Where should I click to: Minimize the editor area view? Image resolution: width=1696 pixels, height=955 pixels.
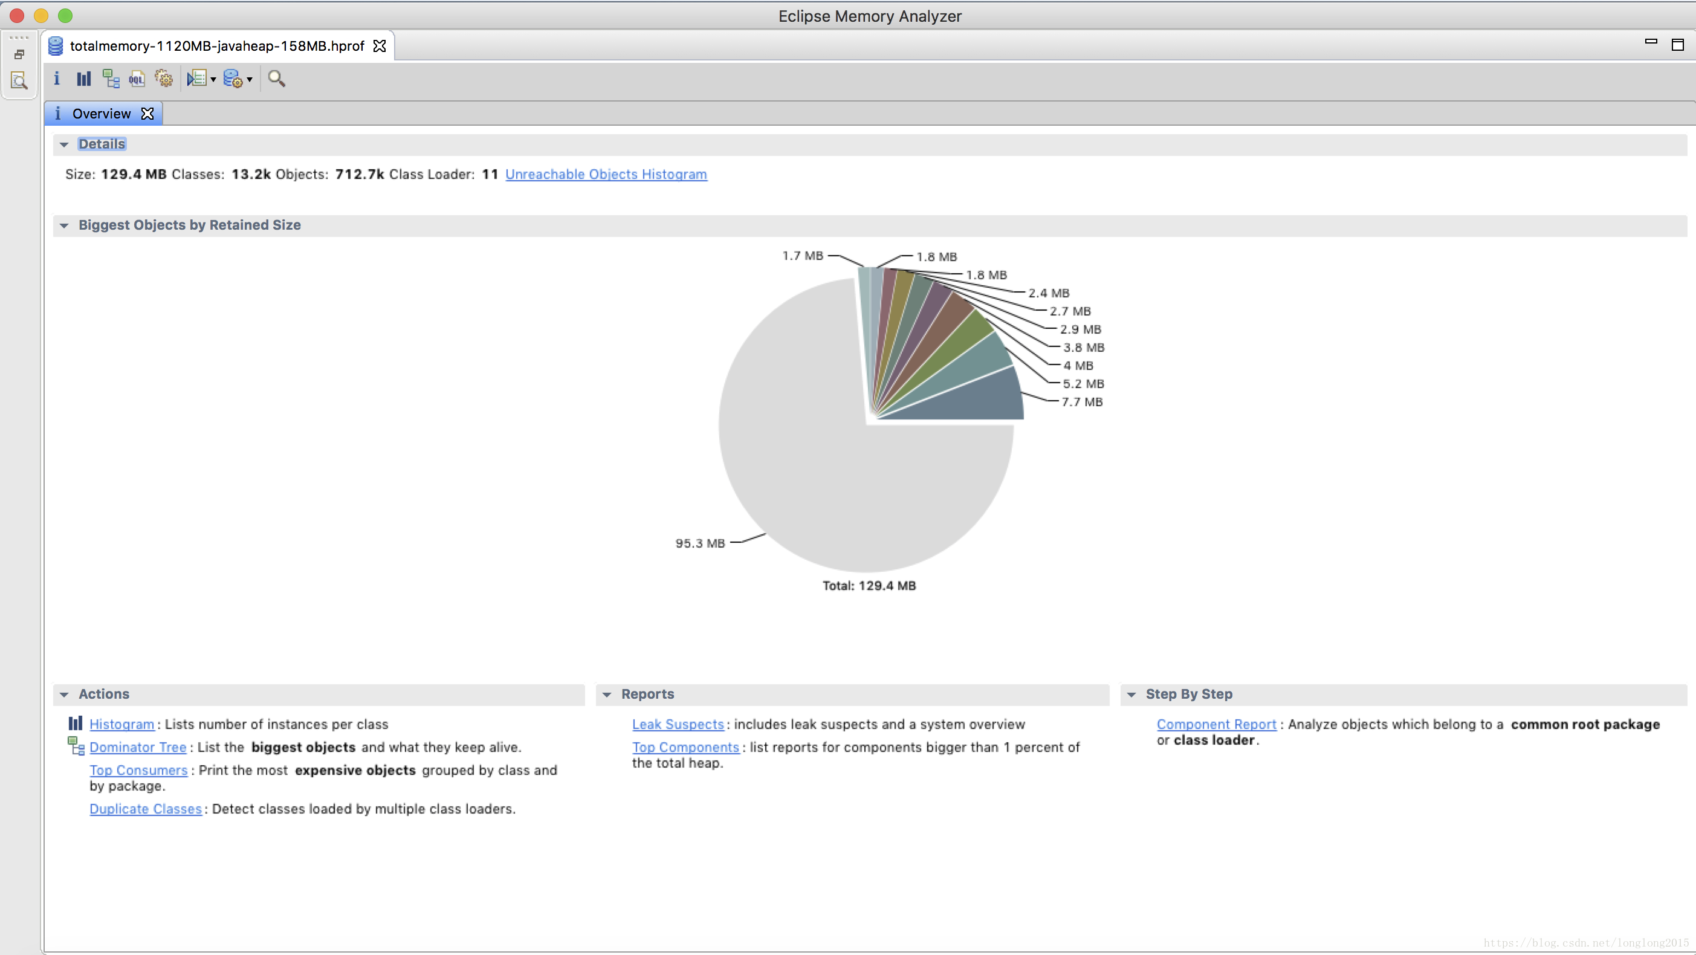[1651, 42]
